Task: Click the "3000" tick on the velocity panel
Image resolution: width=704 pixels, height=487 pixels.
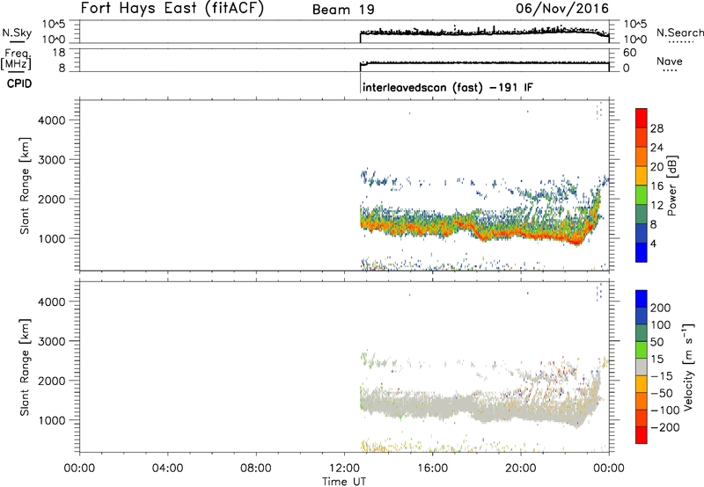Action: pyautogui.click(x=52, y=341)
